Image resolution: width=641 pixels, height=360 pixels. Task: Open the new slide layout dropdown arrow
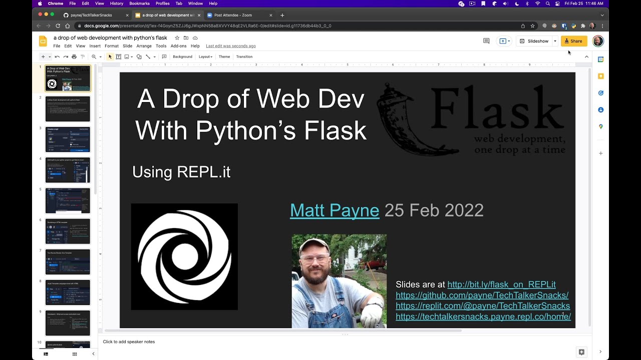click(49, 56)
